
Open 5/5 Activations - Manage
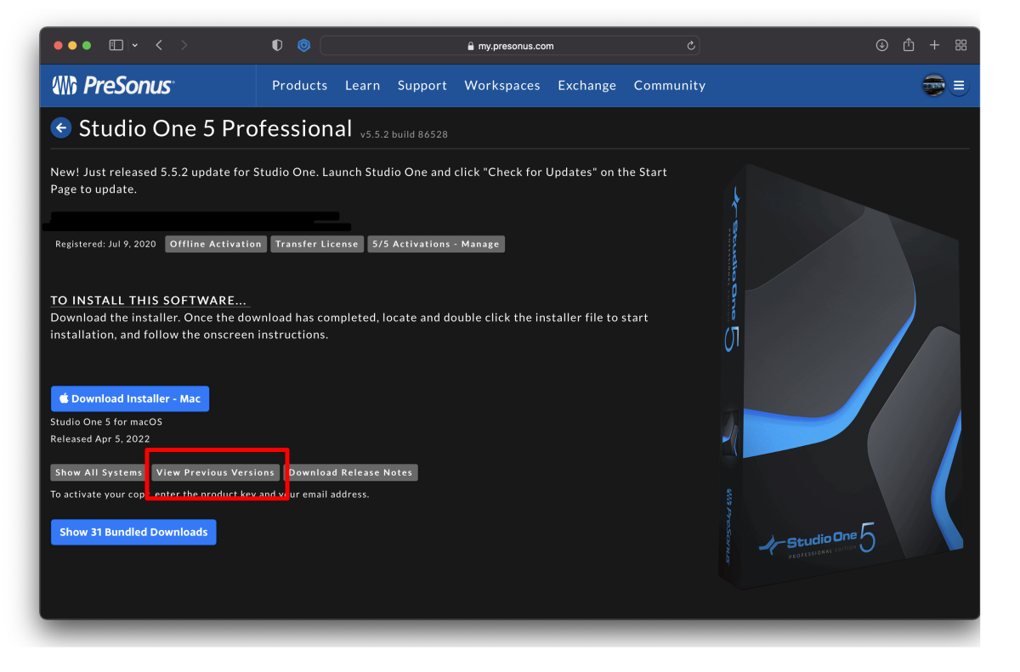[x=436, y=244]
